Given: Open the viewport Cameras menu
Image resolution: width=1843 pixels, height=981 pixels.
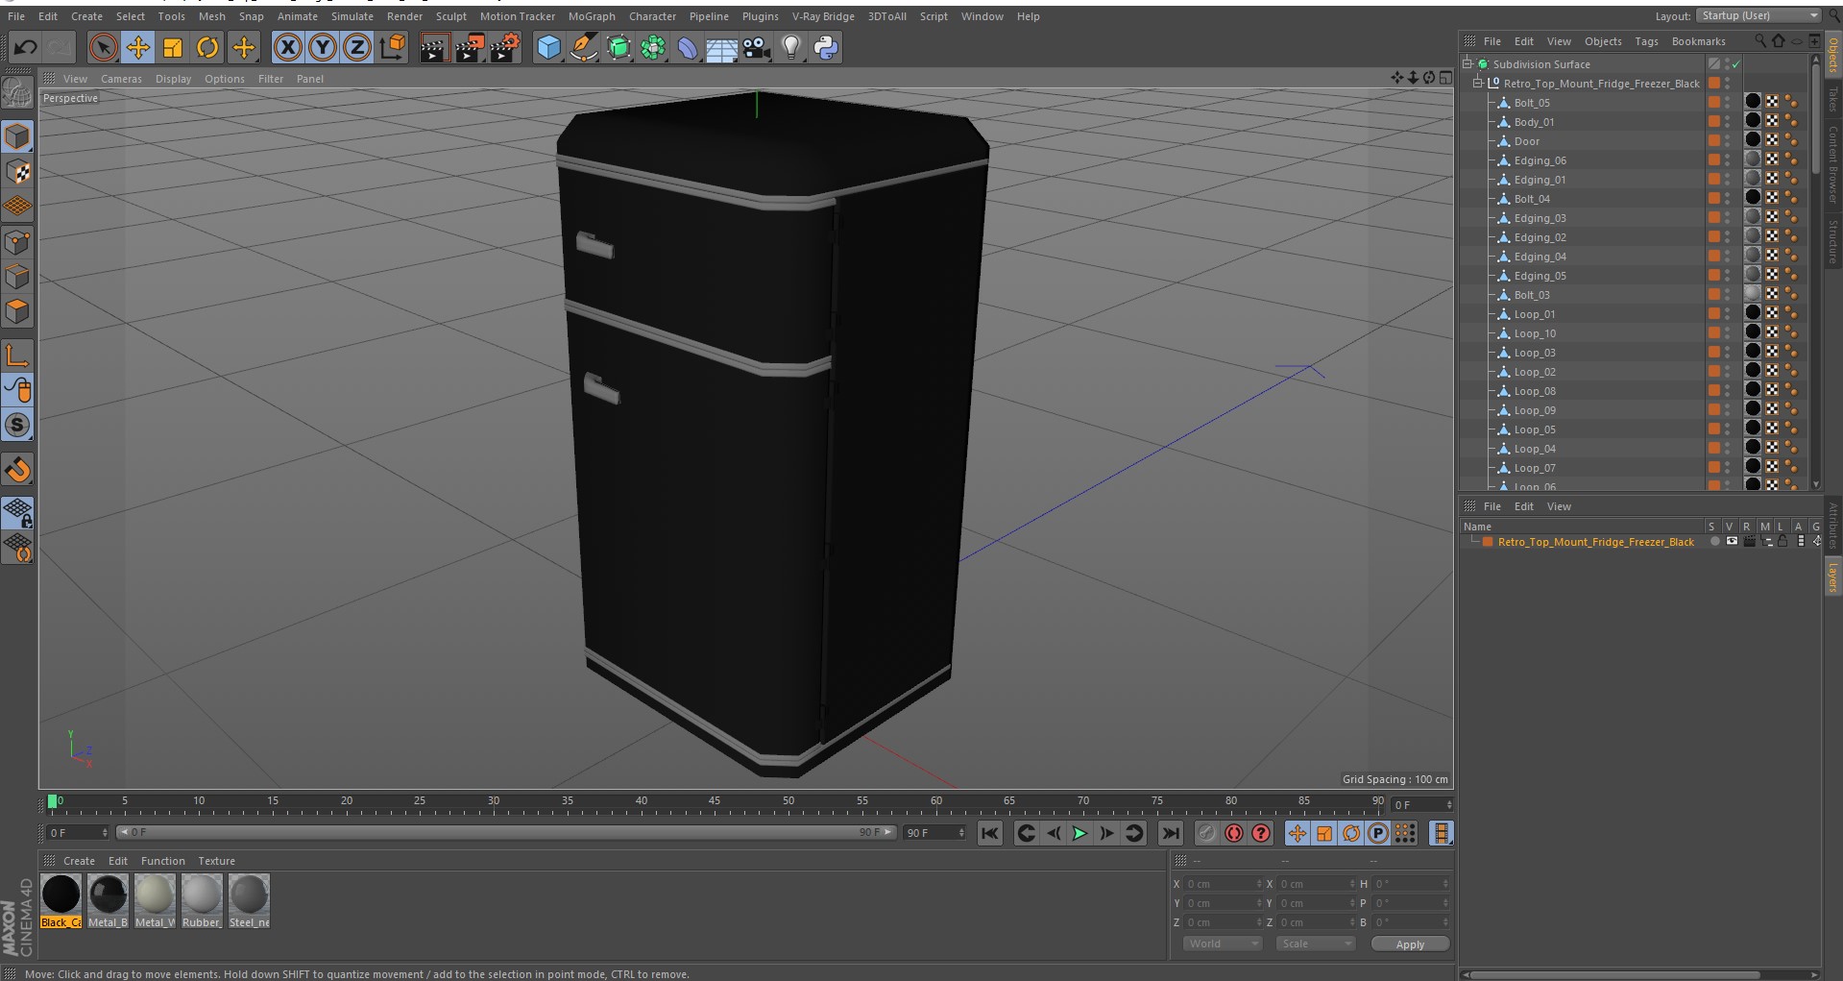Looking at the screenshot, I should click(121, 79).
